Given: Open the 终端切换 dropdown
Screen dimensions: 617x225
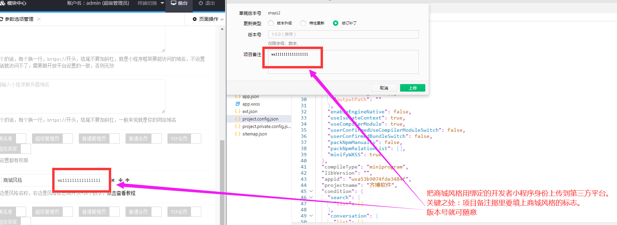Looking at the screenshot, I should click(x=151, y=3).
